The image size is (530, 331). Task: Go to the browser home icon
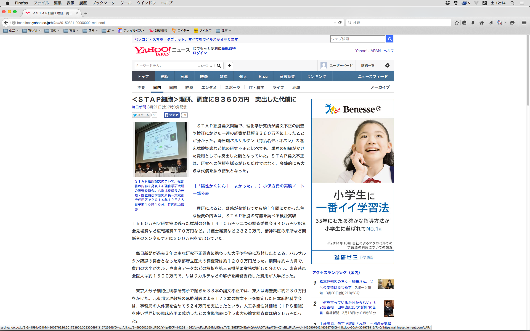click(x=482, y=23)
